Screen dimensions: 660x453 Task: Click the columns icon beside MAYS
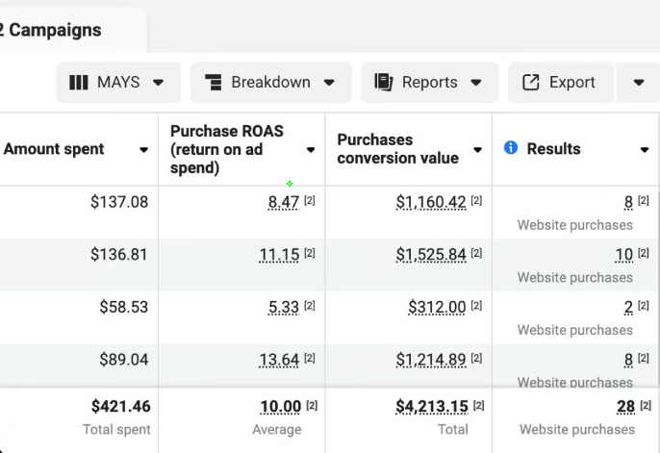pyautogui.click(x=79, y=83)
